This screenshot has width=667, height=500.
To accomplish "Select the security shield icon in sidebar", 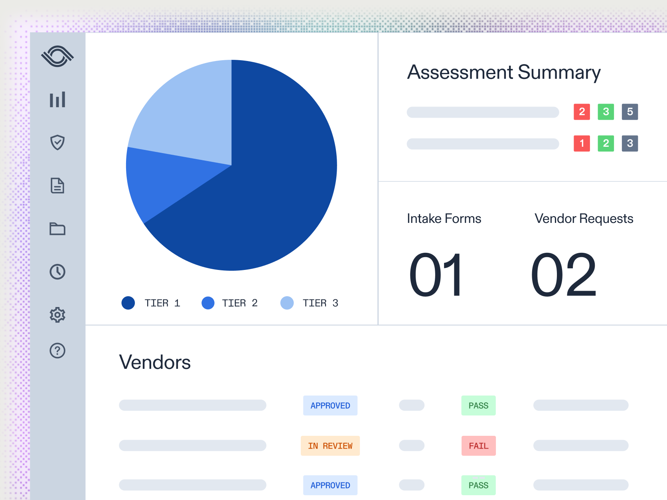I will pyautogui.click(x=57, y=143).
